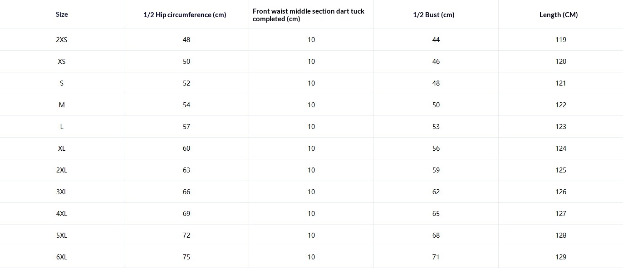
Task: Click length value 129 in row 6XL
Action: (561, 257)
